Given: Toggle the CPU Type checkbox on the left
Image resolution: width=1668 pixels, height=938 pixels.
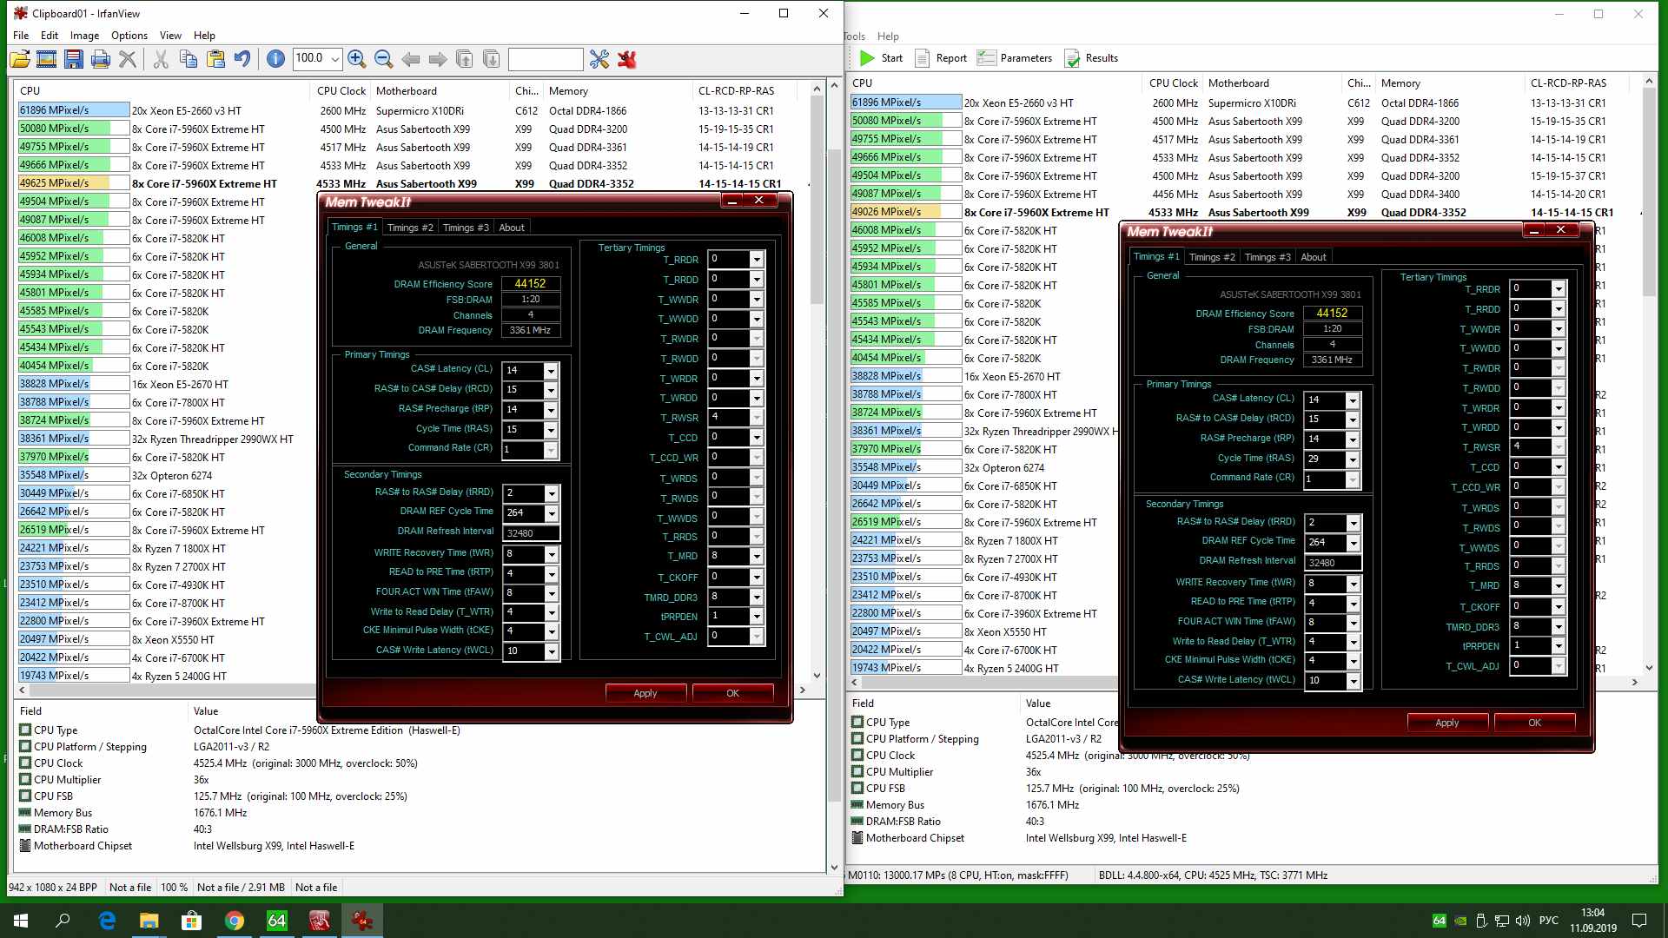Looking at the screenshot, I should coord(25,730).
